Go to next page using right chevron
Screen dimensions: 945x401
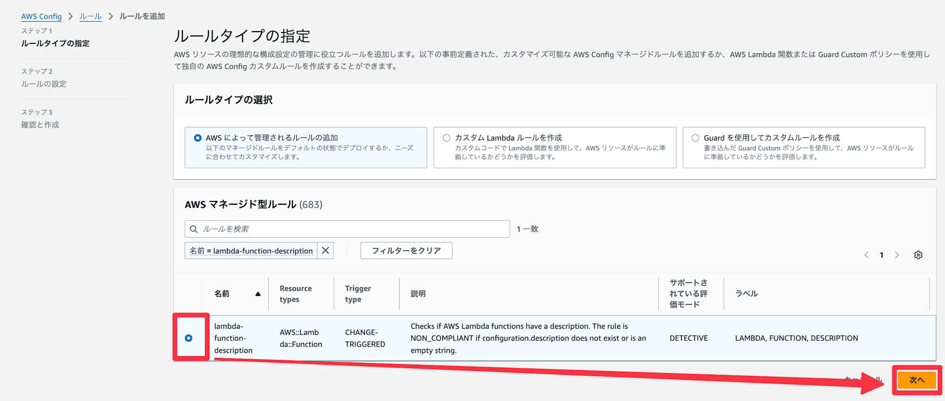click(x=896, y=255)
